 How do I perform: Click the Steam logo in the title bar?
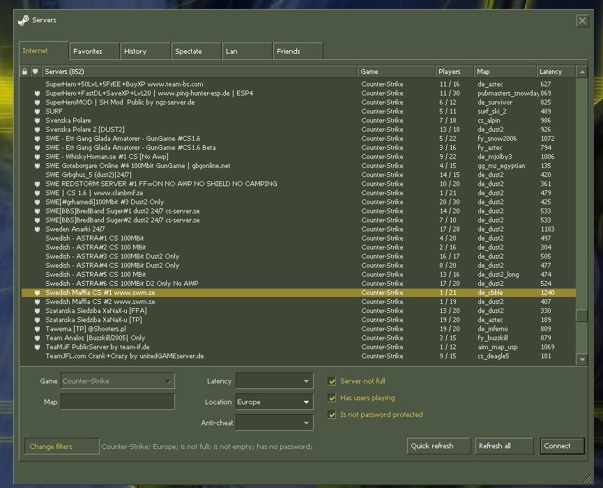click(x=24, y=20)
